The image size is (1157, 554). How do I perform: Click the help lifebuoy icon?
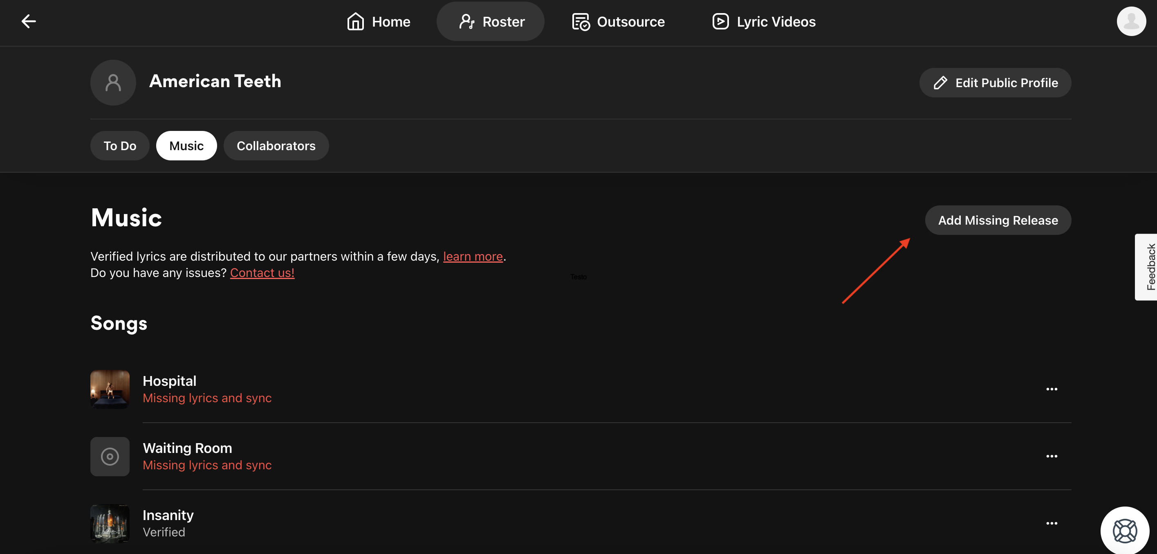[x=1124, y=531]
